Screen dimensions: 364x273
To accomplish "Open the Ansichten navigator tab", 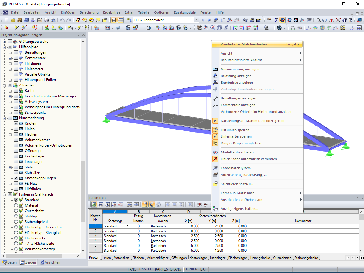I will pyautogui.click(x=50, y=262).
